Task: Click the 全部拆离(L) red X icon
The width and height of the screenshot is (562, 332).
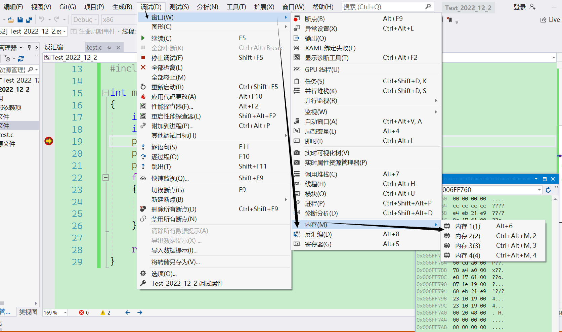Action: (143, 67)
